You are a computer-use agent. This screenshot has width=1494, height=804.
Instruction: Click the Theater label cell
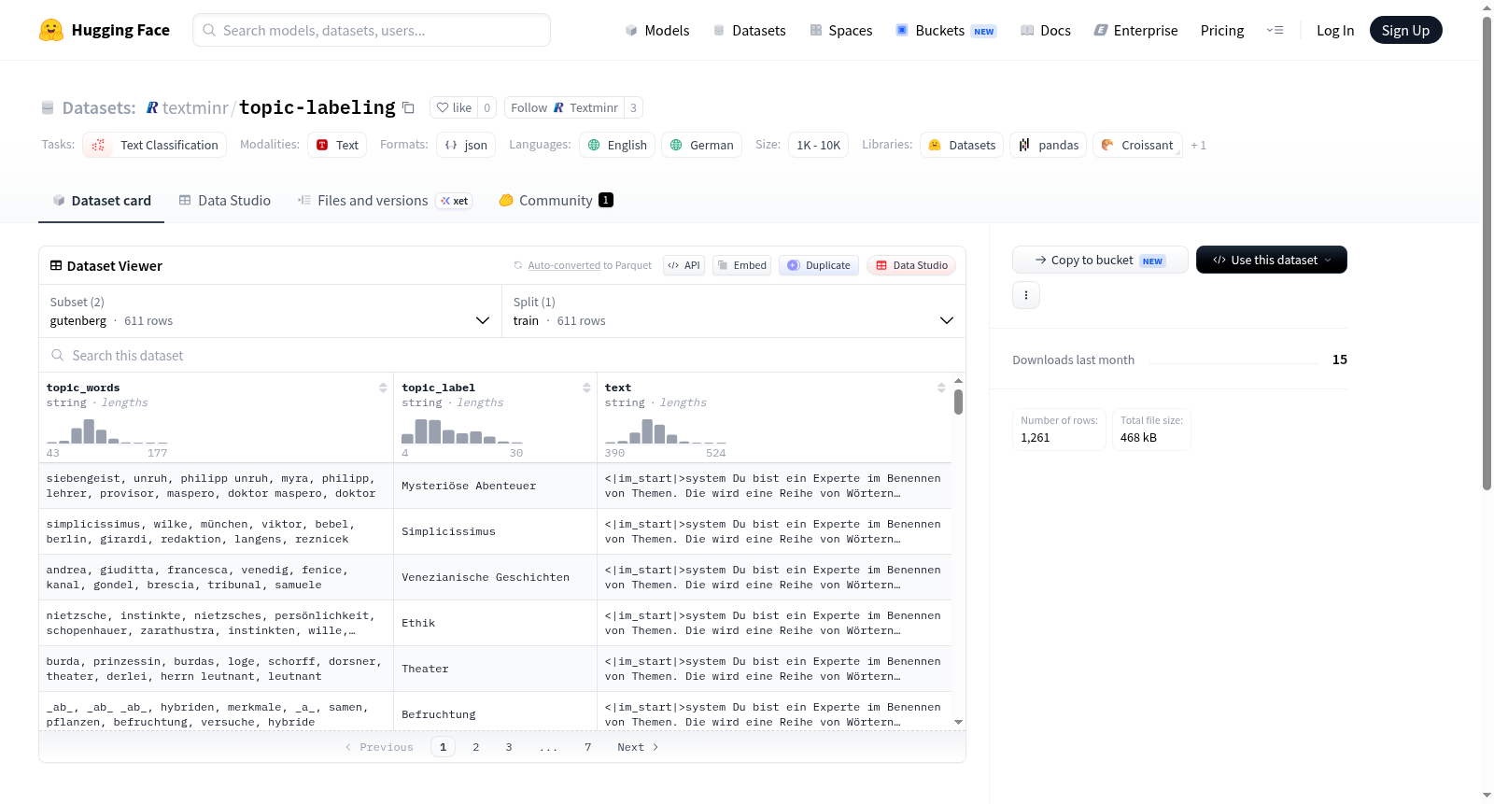(495, 669)
